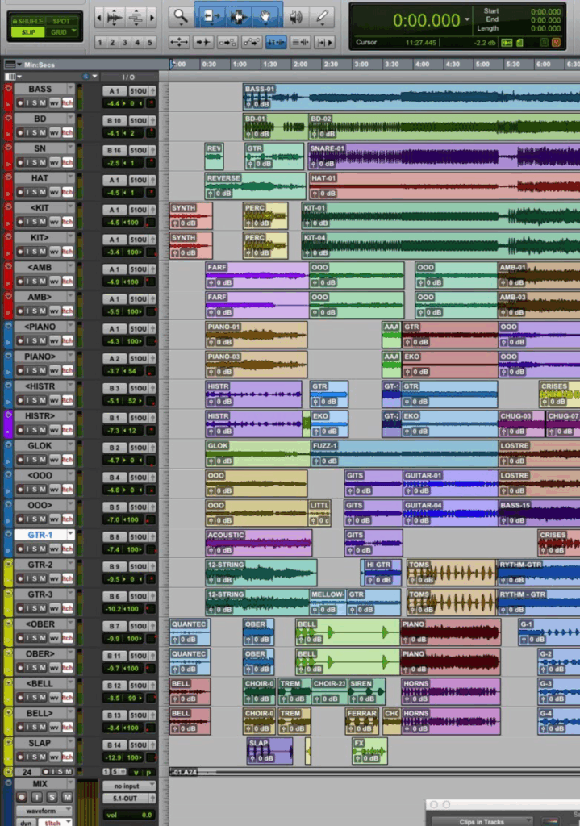Image resolution: width=580 pixels, height=826 pixels.
Task: Mute the BASS track
Action: [x=43, y=102]
